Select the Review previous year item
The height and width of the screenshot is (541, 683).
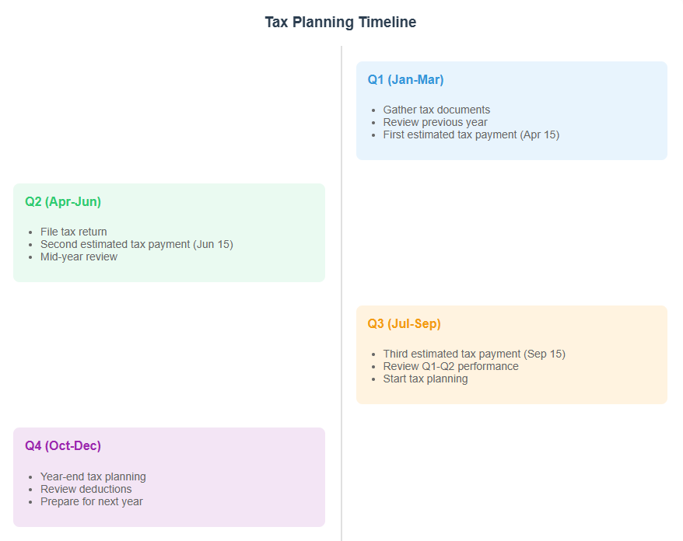point(435,123)
